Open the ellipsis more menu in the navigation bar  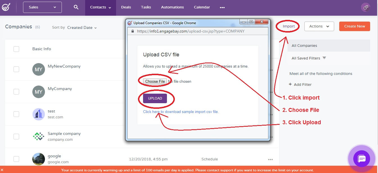coord(222,8)
